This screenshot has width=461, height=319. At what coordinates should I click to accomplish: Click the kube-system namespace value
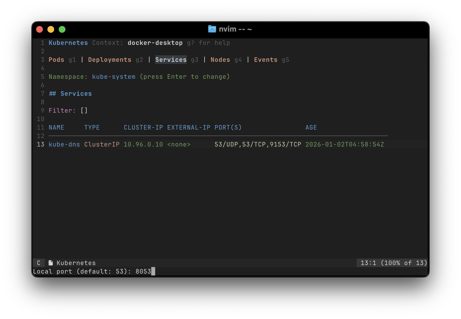[114, 77]
